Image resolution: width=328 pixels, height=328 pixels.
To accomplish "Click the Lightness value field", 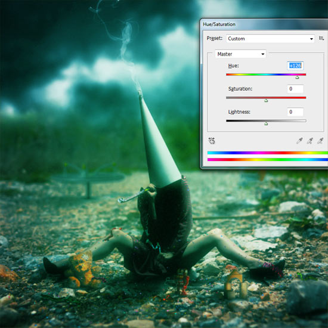I will (x=295, y=112).
